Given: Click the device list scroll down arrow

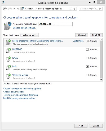Looking at the screenshot, I should pos(101,80).
